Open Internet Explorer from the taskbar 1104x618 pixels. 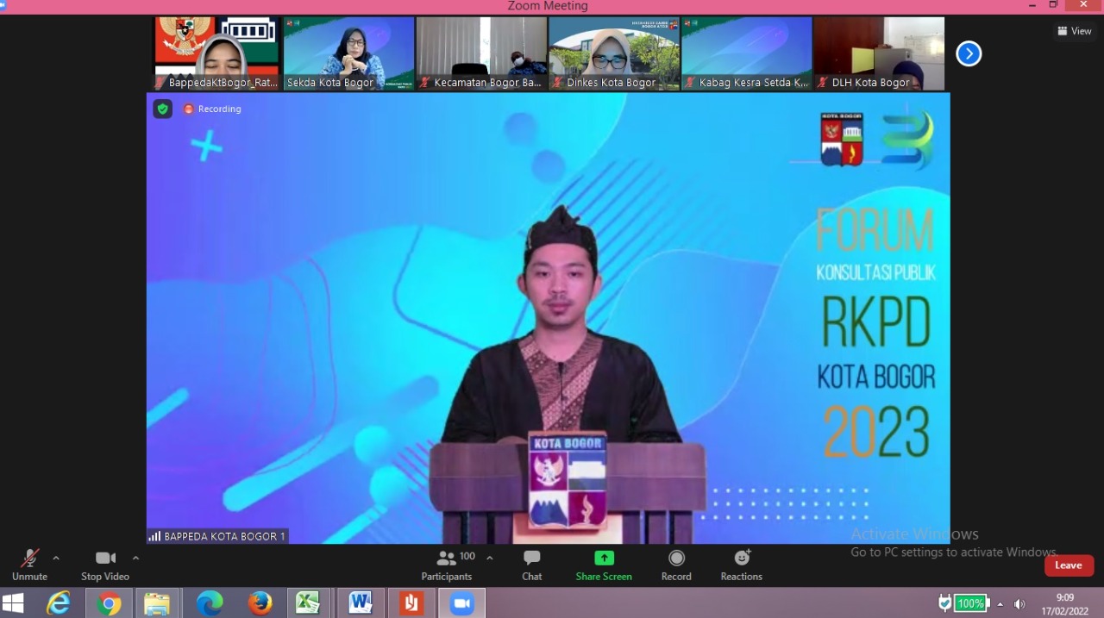tap(59, 603)
